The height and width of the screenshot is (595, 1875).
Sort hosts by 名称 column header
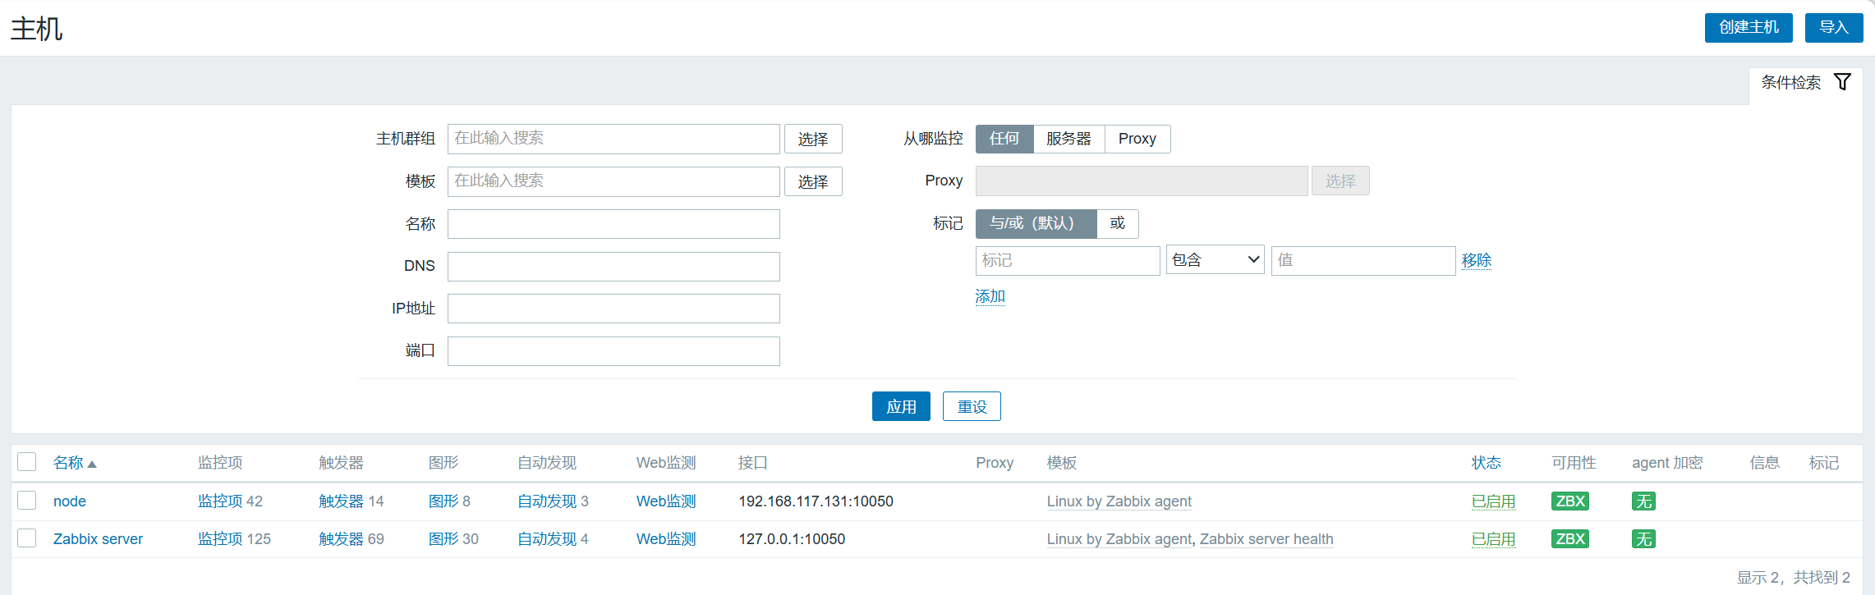(x=69, y=463)
